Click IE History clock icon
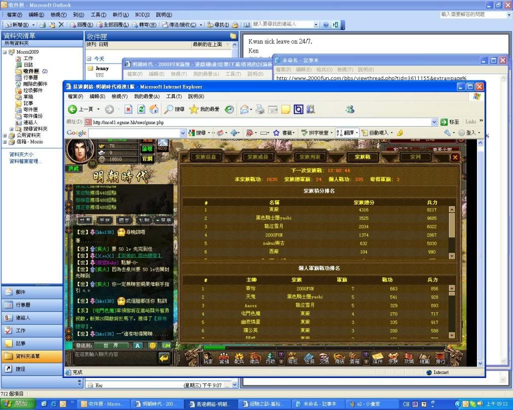The height and width of the screenshot is (410, 513). (229, 109)
